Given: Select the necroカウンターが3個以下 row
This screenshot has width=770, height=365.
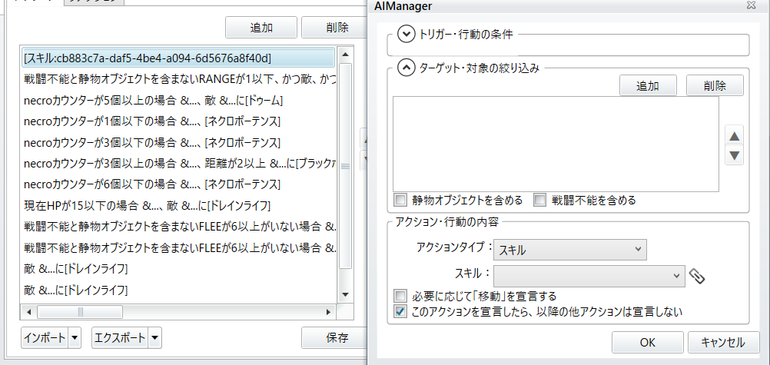Looking at the screenshot, I should tap(179, 142).
